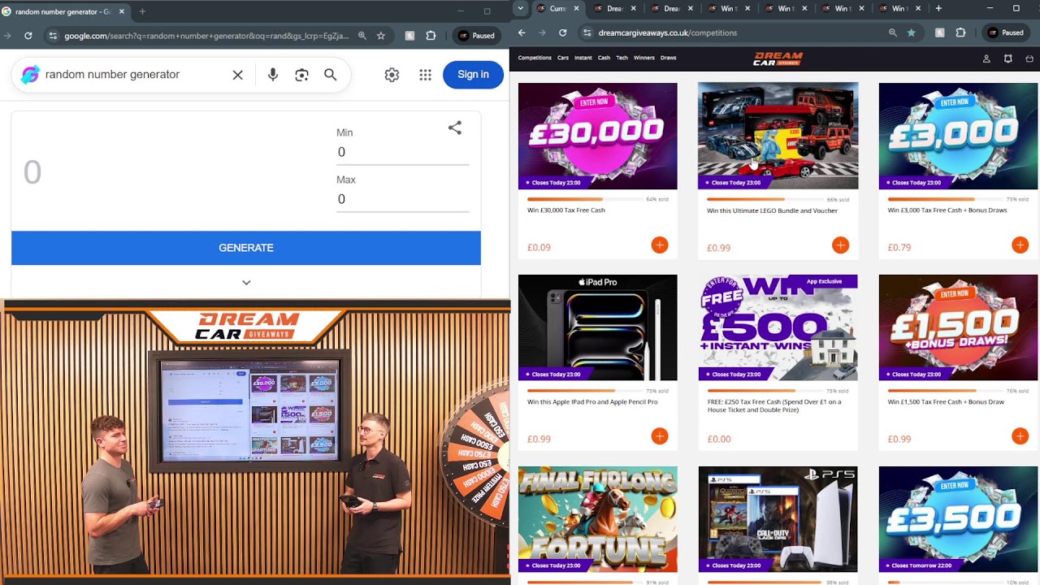Open the PS5 Call of Duty bundle thumbnail
Viewport: 1040px width, 585px height.
coord(778,519)
